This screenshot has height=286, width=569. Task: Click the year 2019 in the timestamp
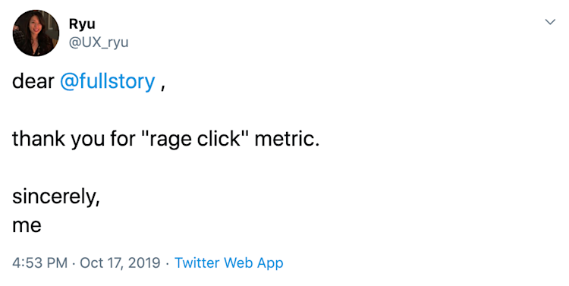(145, 262)
